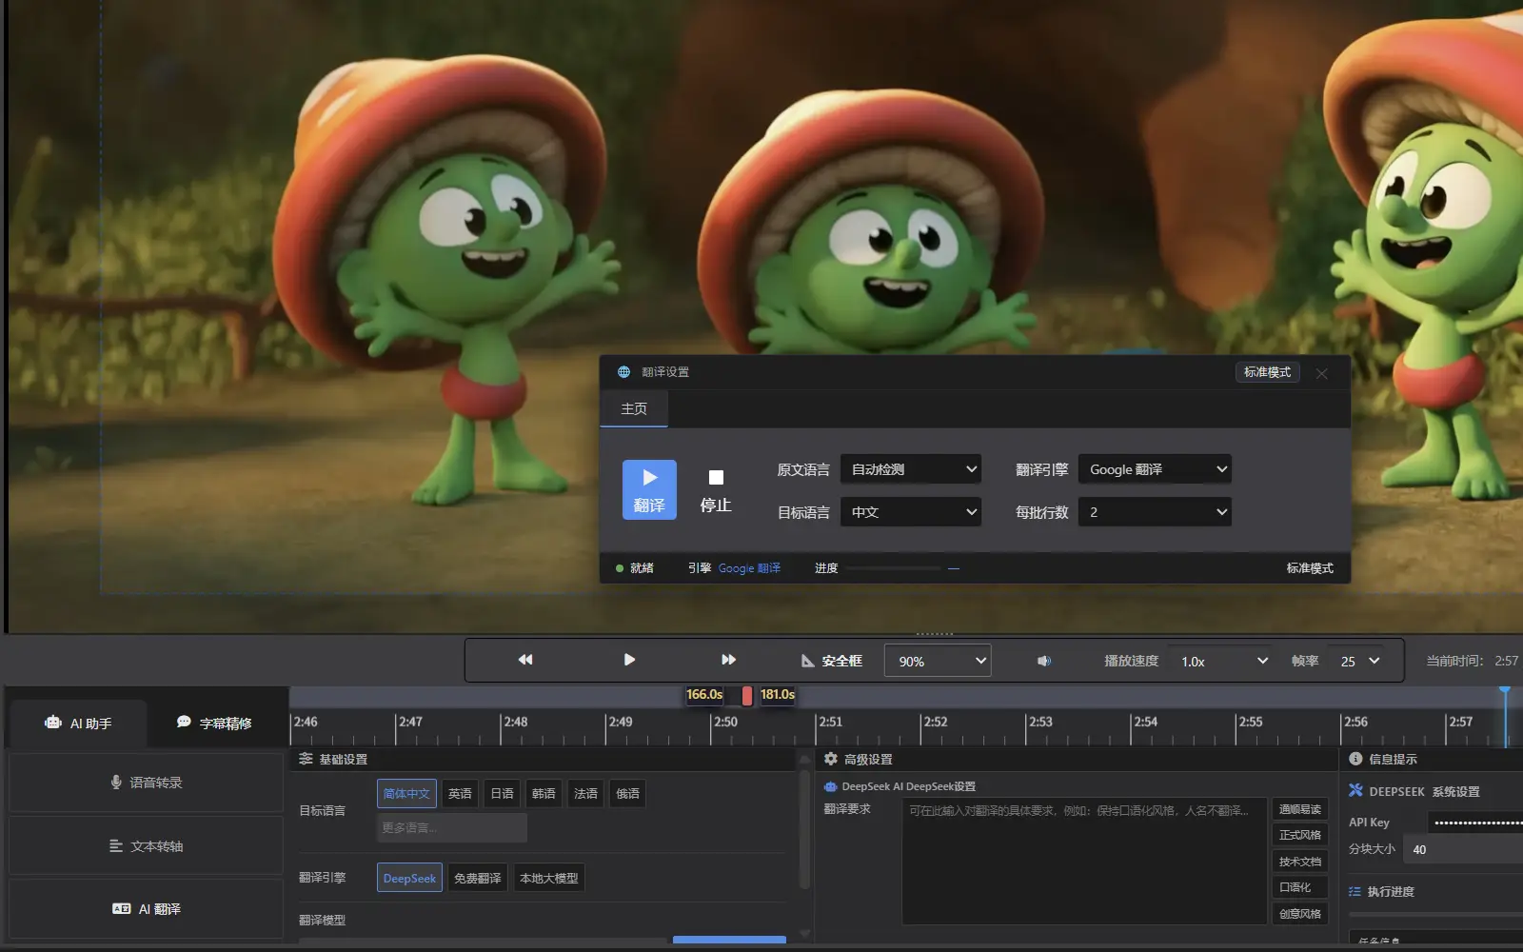This screenshot has width=1523, height=952.
Task: Apply the 通顺易读 style preset
Action: coord(1300,809)
